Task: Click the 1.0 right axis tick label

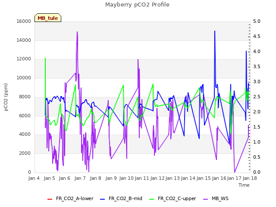Action: point(257,142)
